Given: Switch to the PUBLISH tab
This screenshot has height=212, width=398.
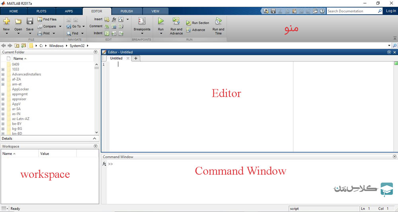Looking at the screenshot, I should 127,11.
